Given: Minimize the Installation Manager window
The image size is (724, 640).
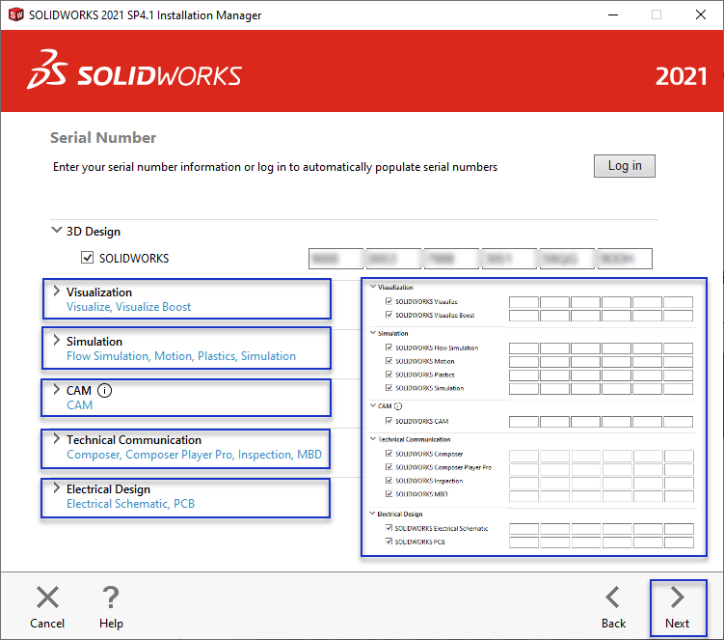Looking at the screenshot, I should pyautogui.click(x=613, y=14).
